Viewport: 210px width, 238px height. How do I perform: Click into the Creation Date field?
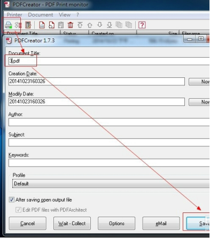97,82
